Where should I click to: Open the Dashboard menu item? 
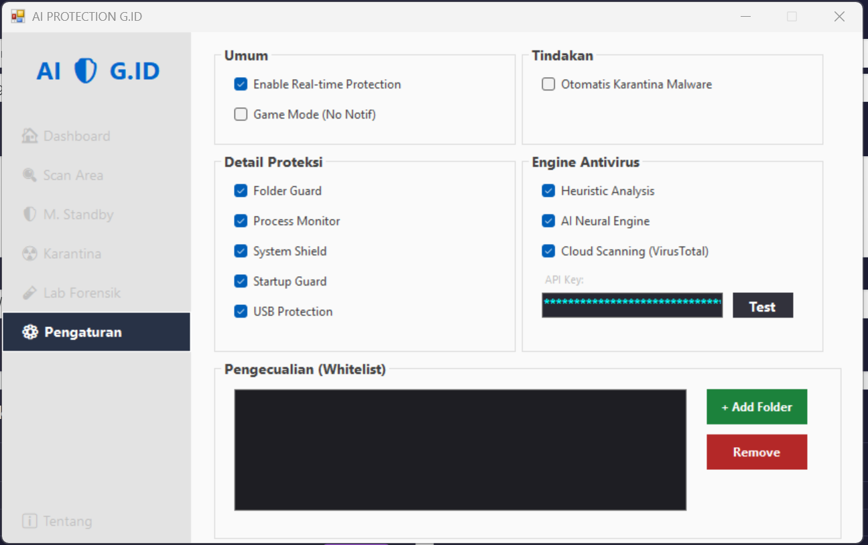point(76,136)
